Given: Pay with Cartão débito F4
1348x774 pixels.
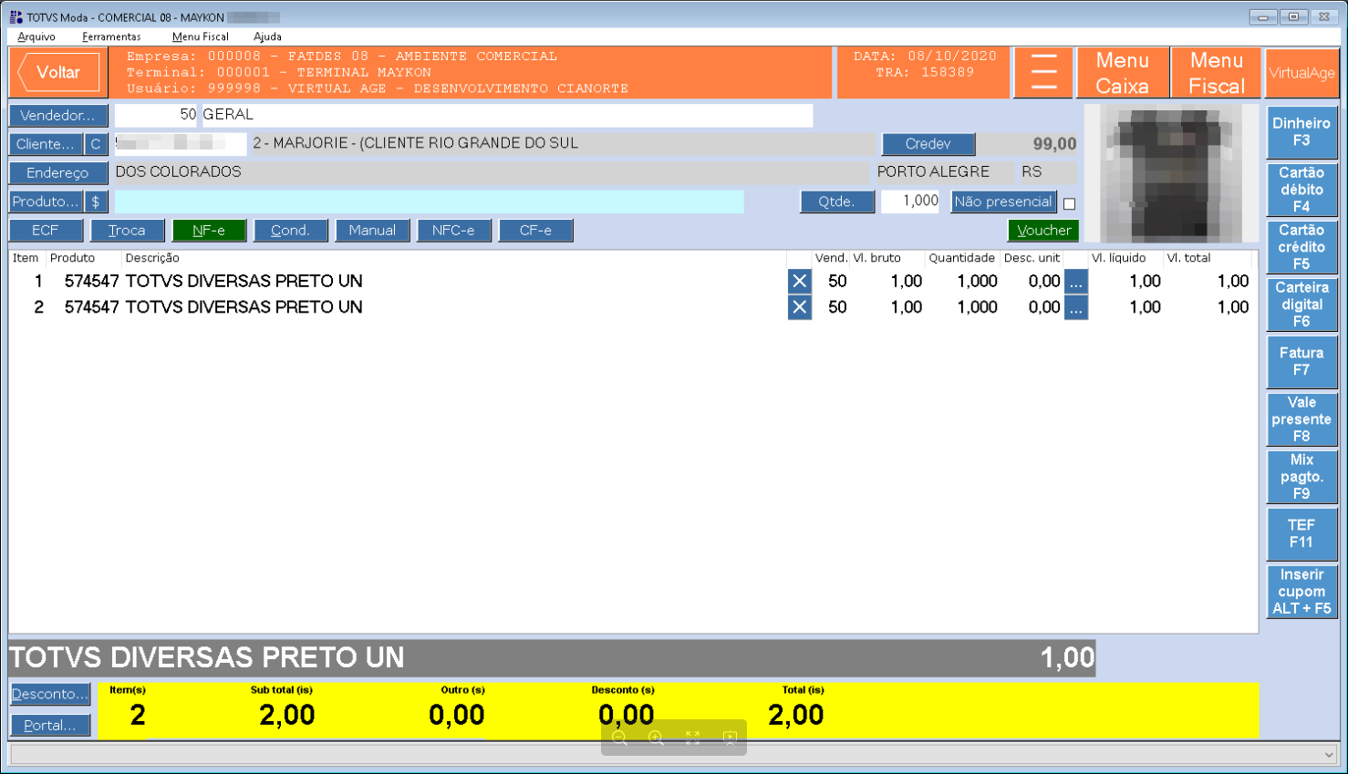Looking at the screenshot, I should pos(1301,190).
